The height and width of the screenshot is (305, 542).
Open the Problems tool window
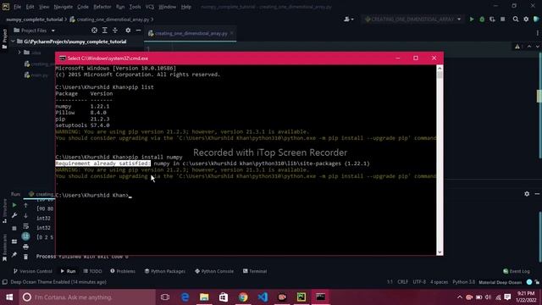123,271
